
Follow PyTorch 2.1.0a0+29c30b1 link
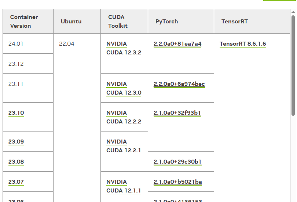177,162
